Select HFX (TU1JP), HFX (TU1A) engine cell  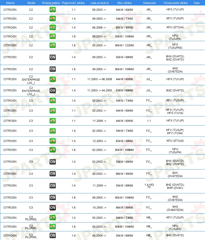pos(175,111)
